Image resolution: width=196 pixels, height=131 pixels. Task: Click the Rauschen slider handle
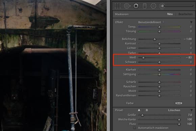click(x=160, y=86)
